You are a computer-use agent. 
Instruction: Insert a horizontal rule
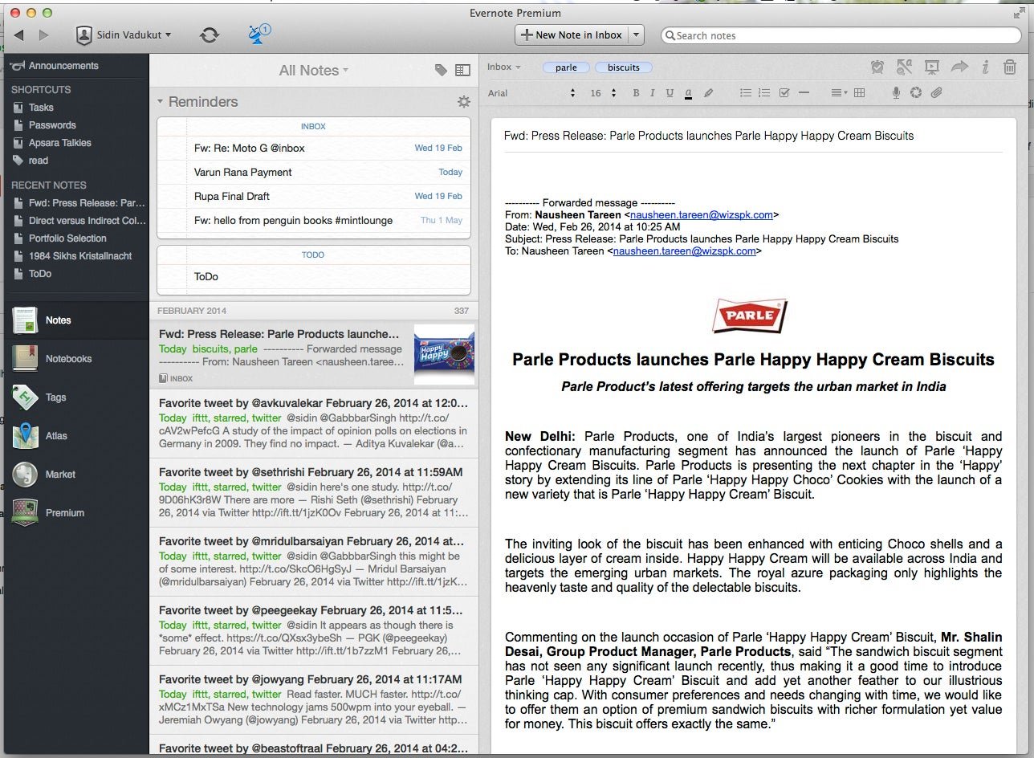(x=804, y=93)
